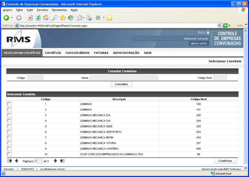Click the Confirmar button
249x177 pixels.
click(225, 161)
